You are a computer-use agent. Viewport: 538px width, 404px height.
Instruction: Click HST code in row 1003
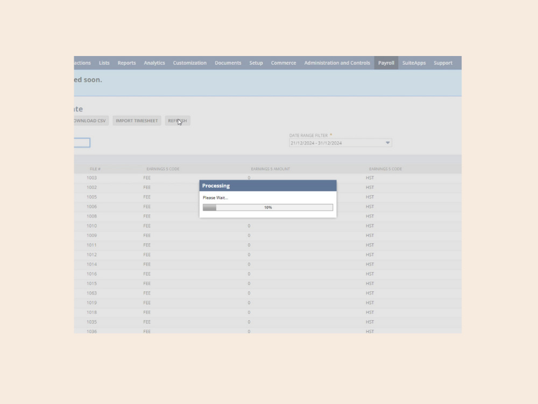coord(370,178)
